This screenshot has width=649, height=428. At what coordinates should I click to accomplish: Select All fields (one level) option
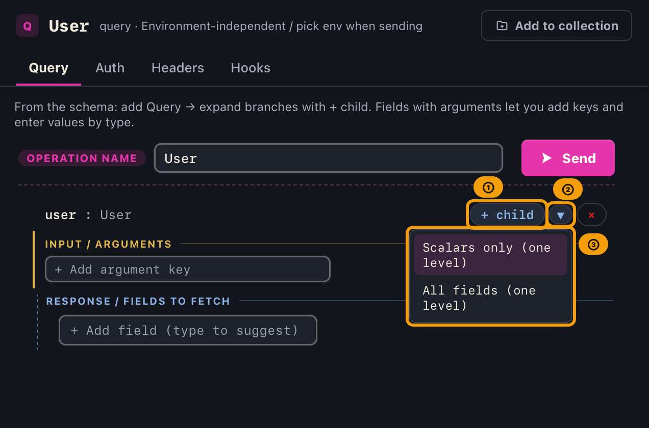pyautogui.click(x=491, y=298)
